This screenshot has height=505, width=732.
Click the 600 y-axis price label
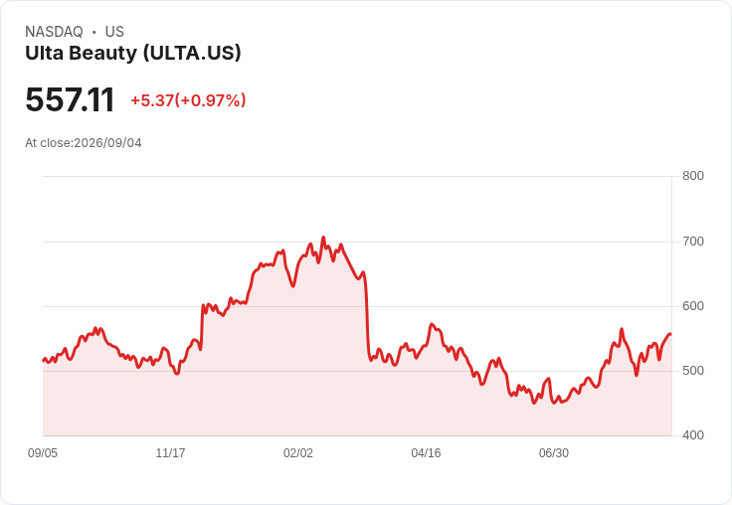pos(693,306)
